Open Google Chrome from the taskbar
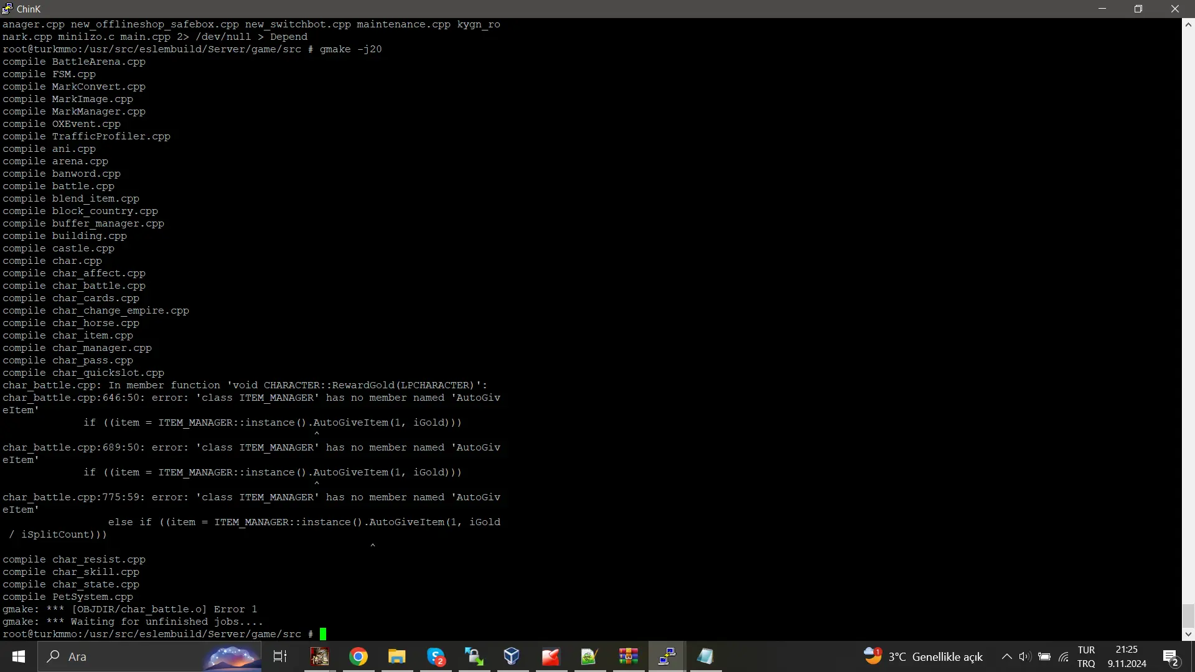Screen dimensions: 1195x672 tap(358, 656)
